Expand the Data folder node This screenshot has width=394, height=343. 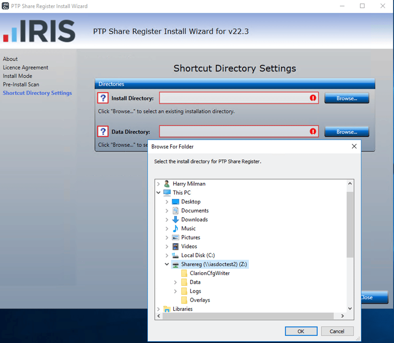[175, 282]
